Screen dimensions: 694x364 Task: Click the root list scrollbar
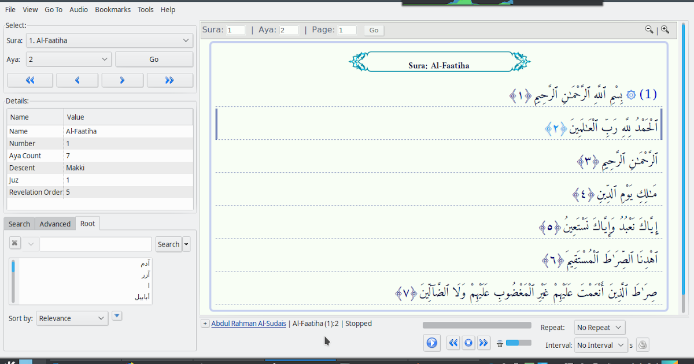pyautogui.click(x=13, y=281)
